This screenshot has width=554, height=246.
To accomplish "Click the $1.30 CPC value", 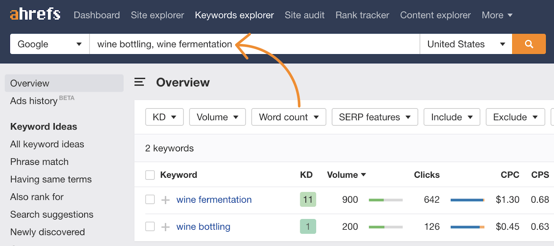I will [507, 200].
